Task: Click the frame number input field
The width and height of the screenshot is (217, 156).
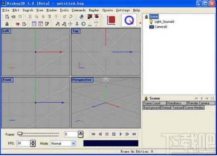Action: [x=71, y=134]
